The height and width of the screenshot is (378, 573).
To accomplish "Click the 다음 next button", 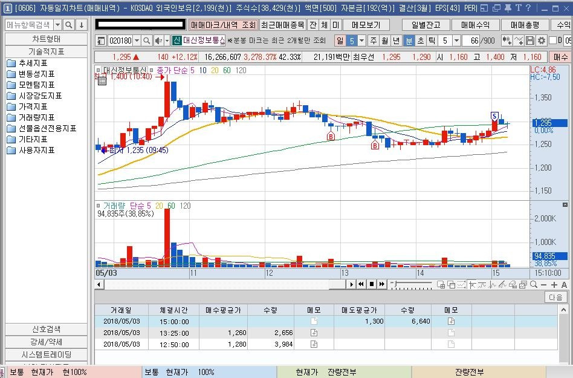I will pos(556,297).
